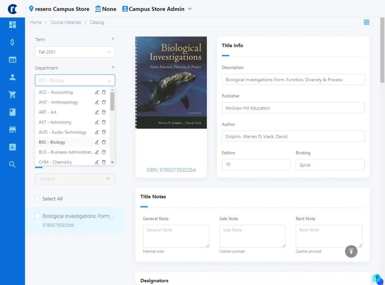The image size is (385, 285).
Task: Delete AST - Astronomy with its trash icon
Action: coord(104,122)
